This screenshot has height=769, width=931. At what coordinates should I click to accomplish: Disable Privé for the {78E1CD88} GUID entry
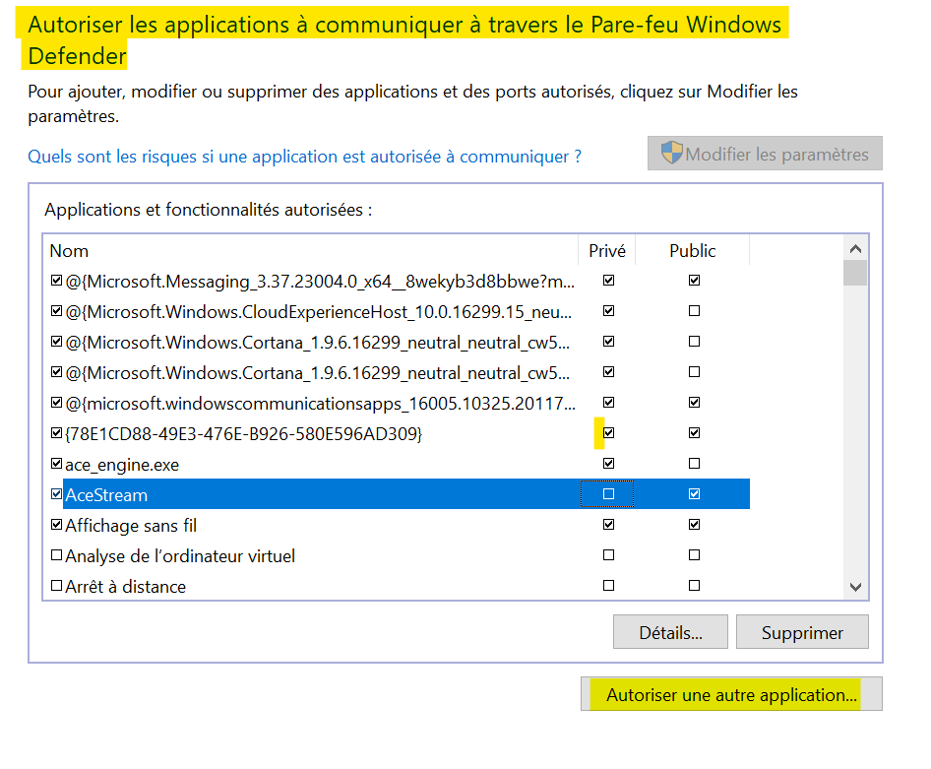pos(608,432)
